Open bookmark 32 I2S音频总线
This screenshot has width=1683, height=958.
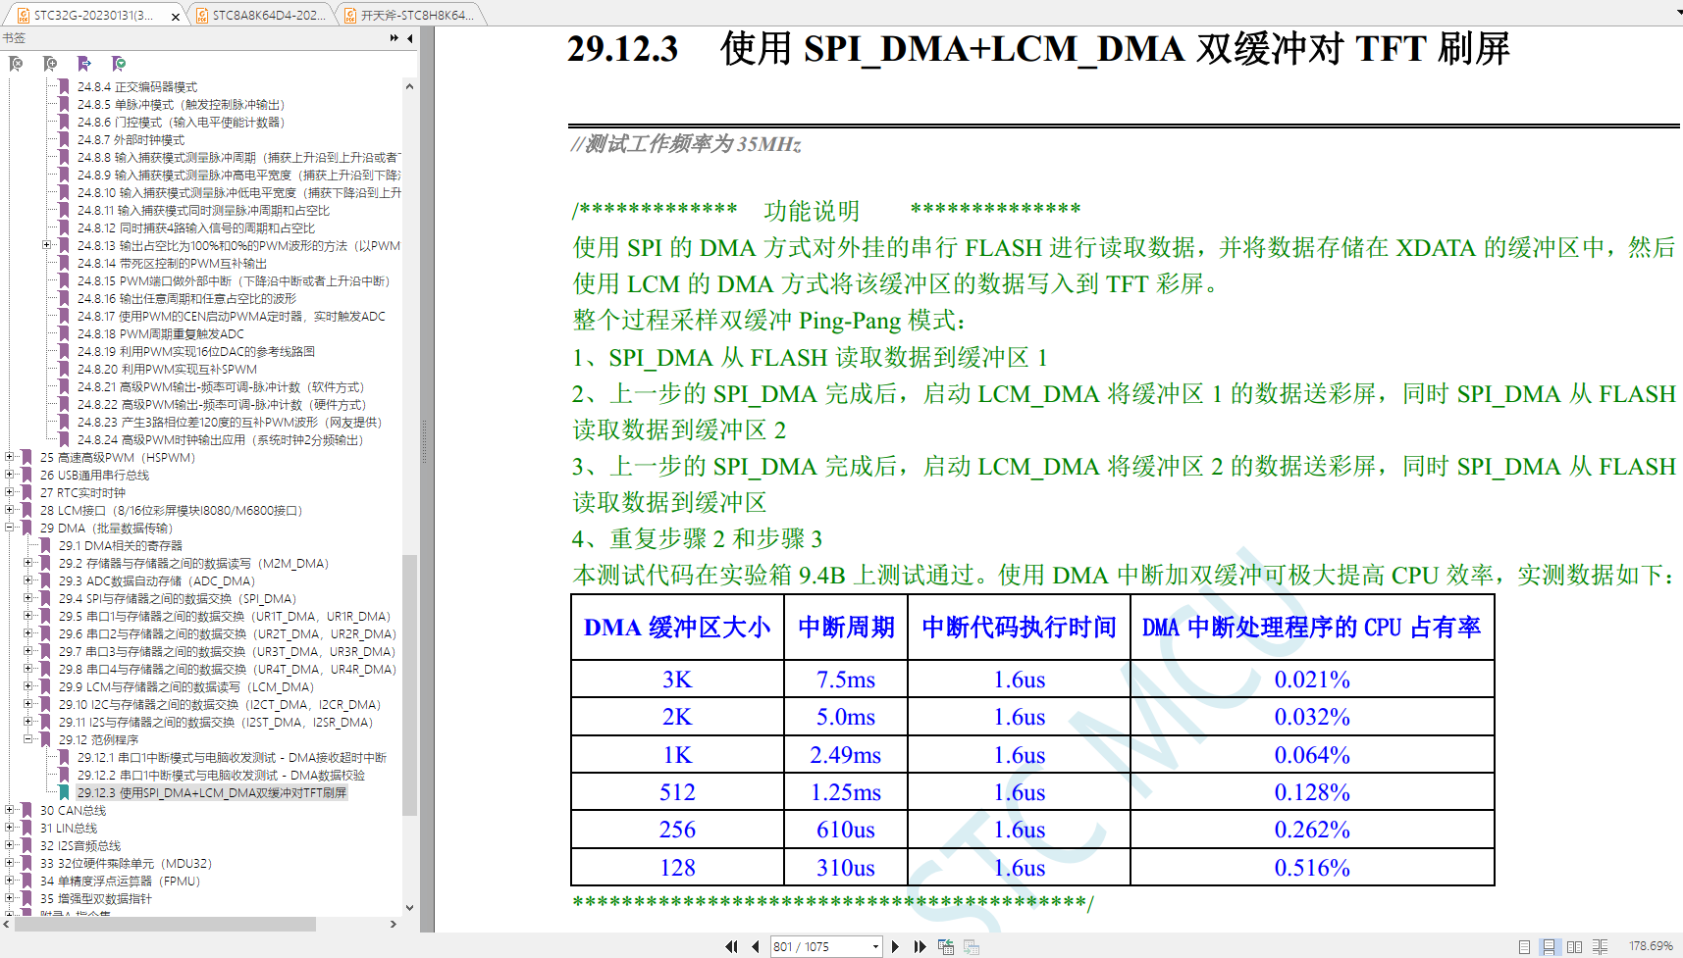point(80,846)
